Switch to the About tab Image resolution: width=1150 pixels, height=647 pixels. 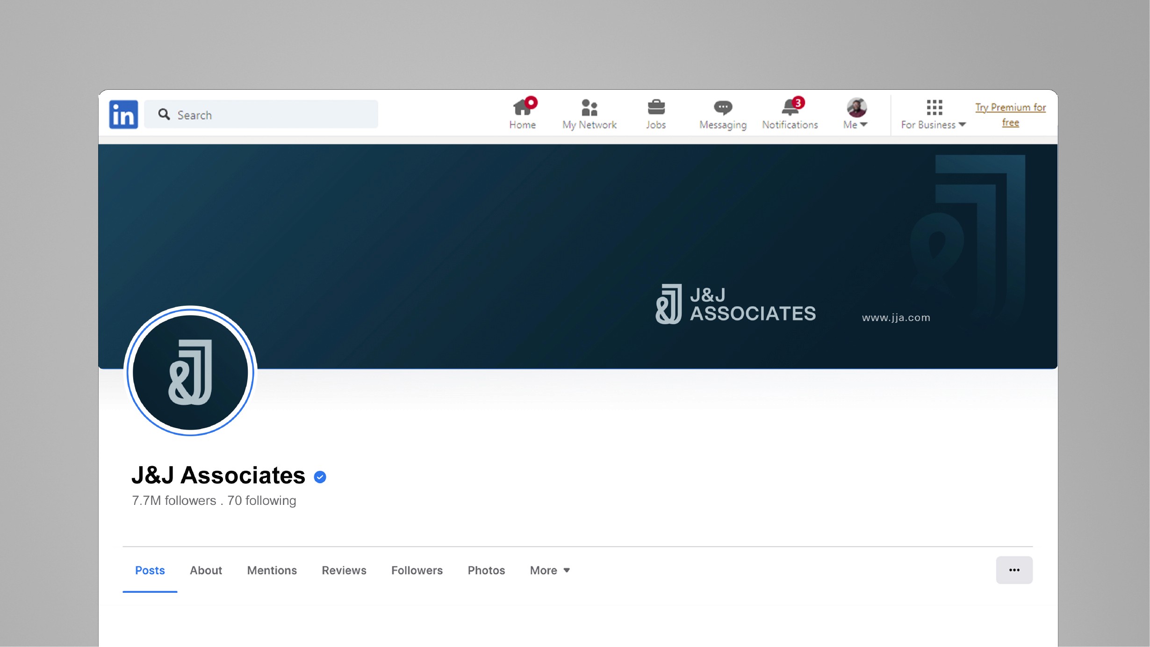point(206,570)
